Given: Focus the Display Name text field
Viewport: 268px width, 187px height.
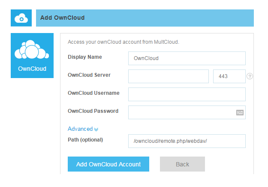Looking at the screenshot, I should pyautogui.click(x=187, y=58).
